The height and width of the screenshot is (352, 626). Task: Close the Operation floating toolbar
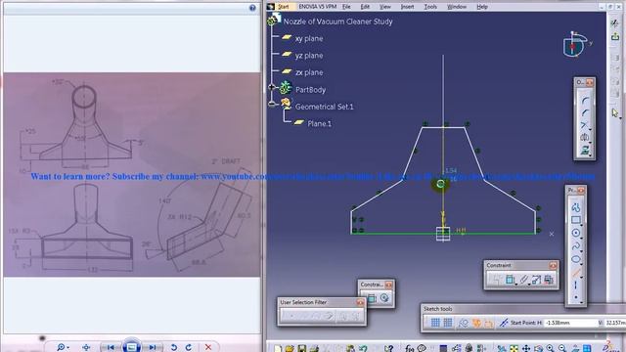point(590,82)
